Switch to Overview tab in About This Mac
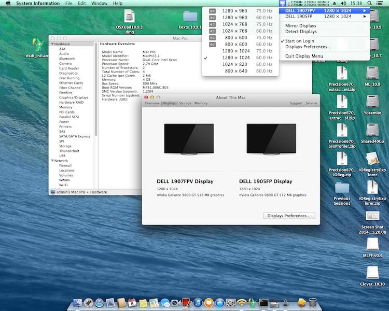Screen dimensions: 389x311 coord(152,103)
